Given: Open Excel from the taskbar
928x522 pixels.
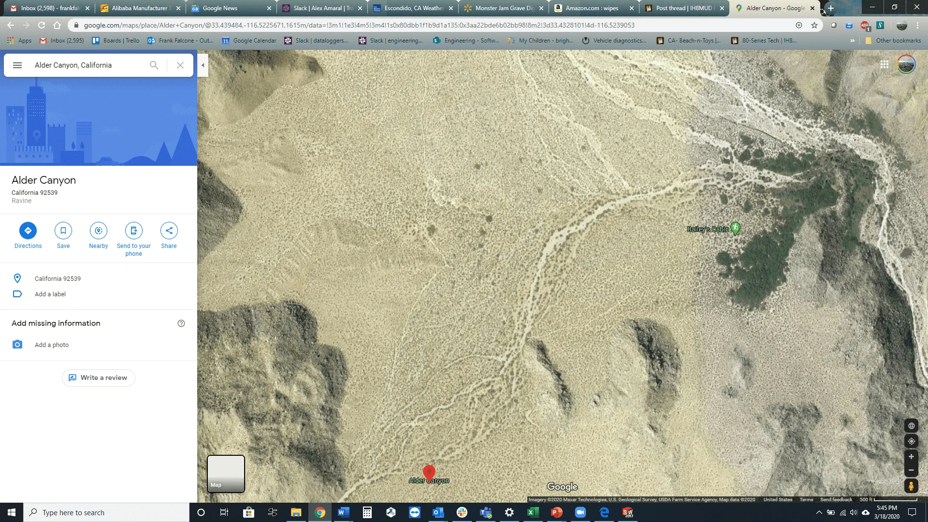Looking at the screenshot, I should pos(533,512).
